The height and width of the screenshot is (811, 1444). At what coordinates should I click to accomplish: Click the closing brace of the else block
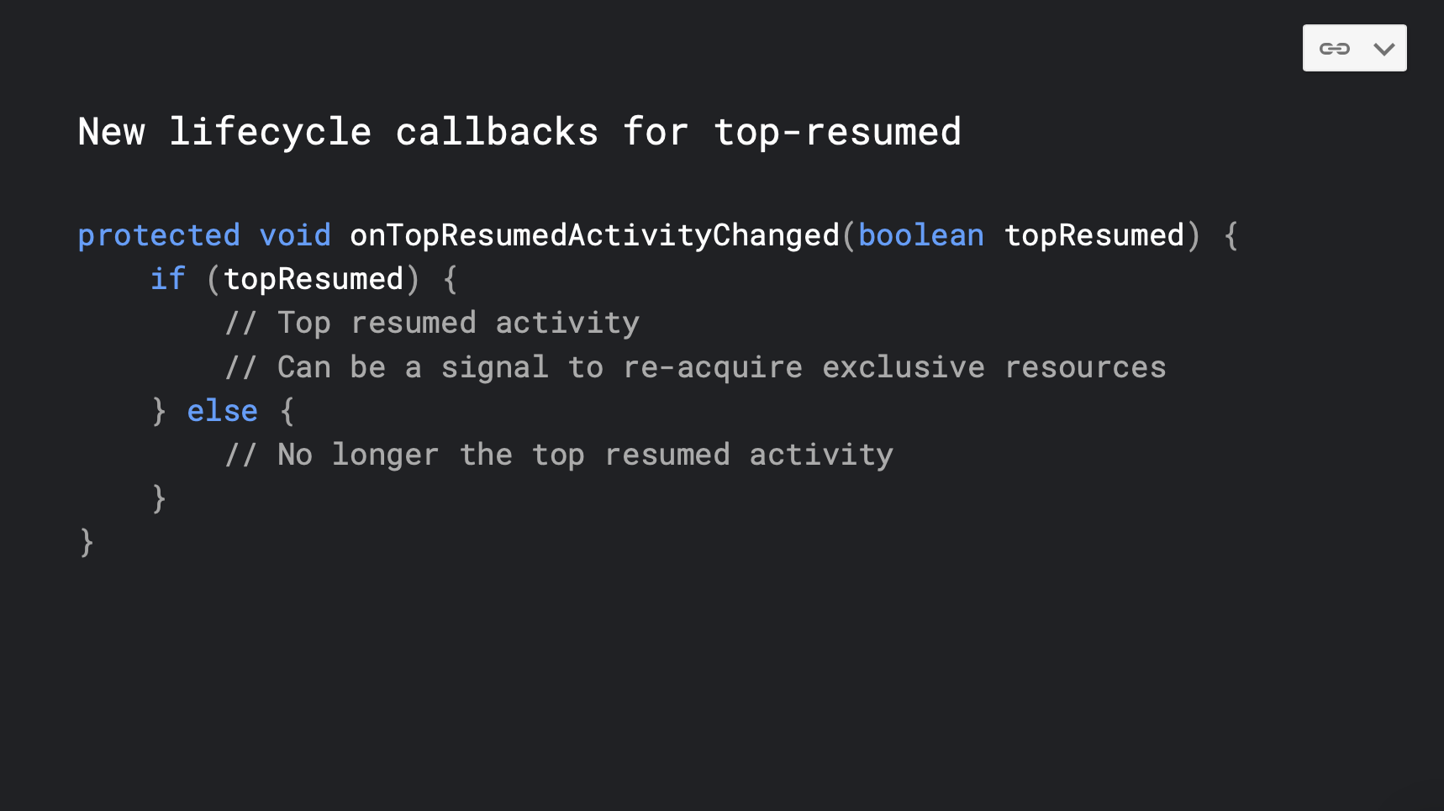coord(159,498)
